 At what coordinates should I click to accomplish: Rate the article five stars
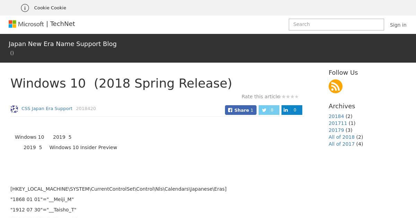(296, 97)
